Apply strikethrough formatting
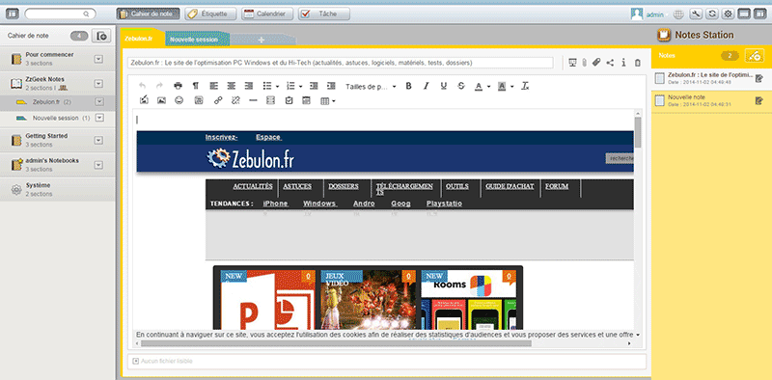Viewport: 772px width, 380px height. pyautogui.click(x=461, y=86)
